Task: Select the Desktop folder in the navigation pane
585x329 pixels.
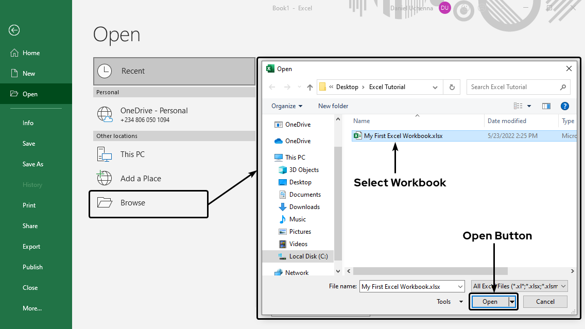Action: [x=301, y=182]
